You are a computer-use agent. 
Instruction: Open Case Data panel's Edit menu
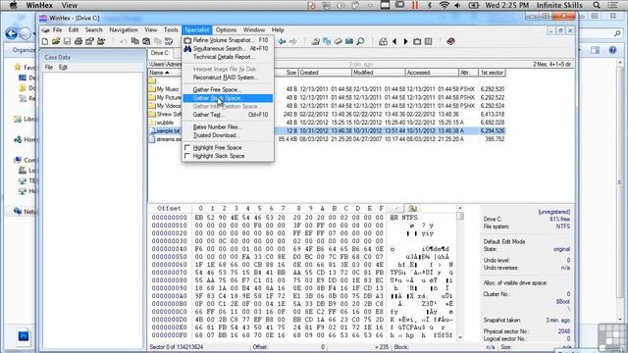[x=63, y=68]
